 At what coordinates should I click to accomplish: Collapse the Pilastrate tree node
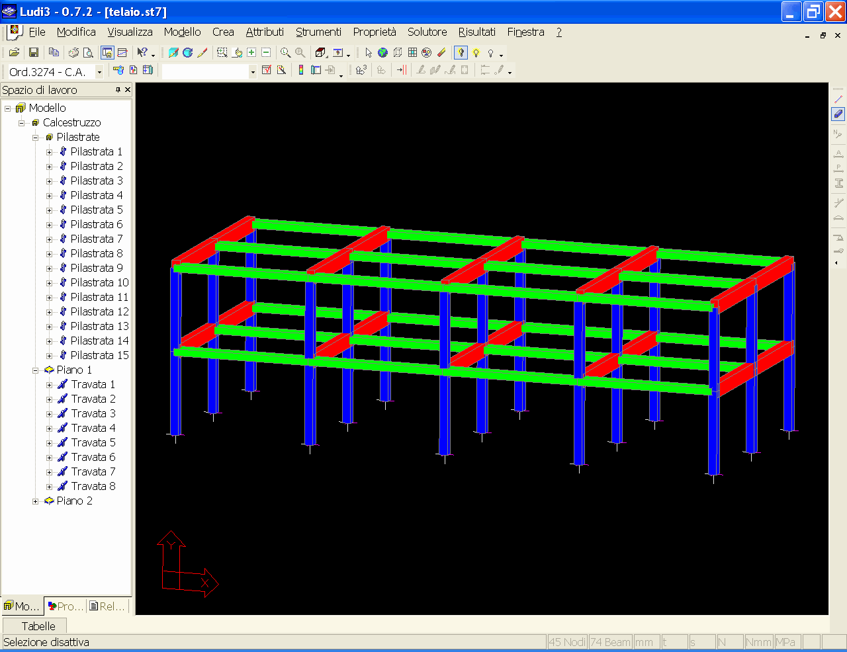(36, 137)
